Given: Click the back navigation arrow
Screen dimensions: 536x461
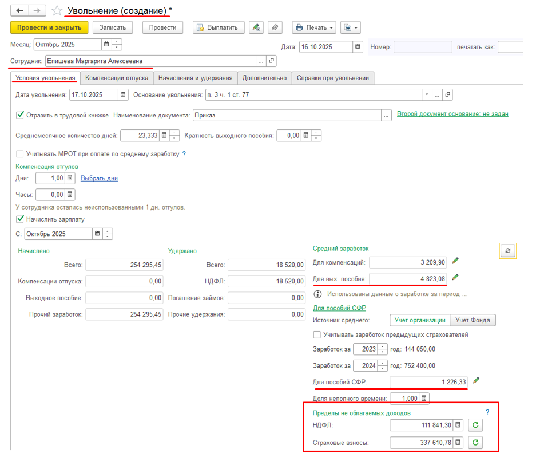Looking at the screenshot, I should (x=19, y=11).
